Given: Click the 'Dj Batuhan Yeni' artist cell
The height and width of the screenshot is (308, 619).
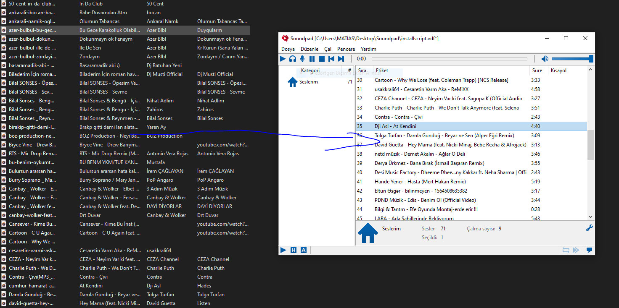Looking at the screenshot, I should tap(164, 65).
